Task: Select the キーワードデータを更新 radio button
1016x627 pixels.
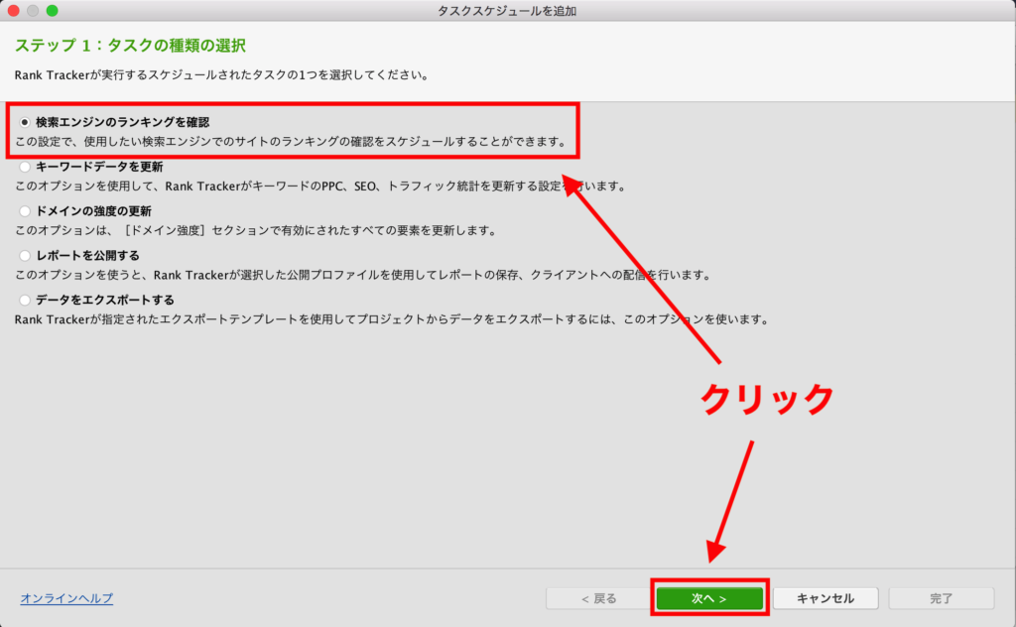Action: pos(25,167)
